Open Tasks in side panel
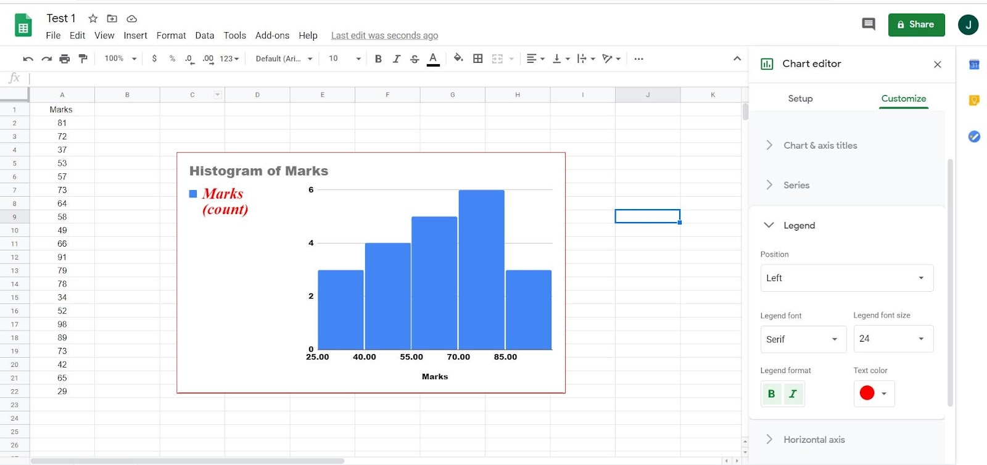The image size is (987, 465). 974,136
